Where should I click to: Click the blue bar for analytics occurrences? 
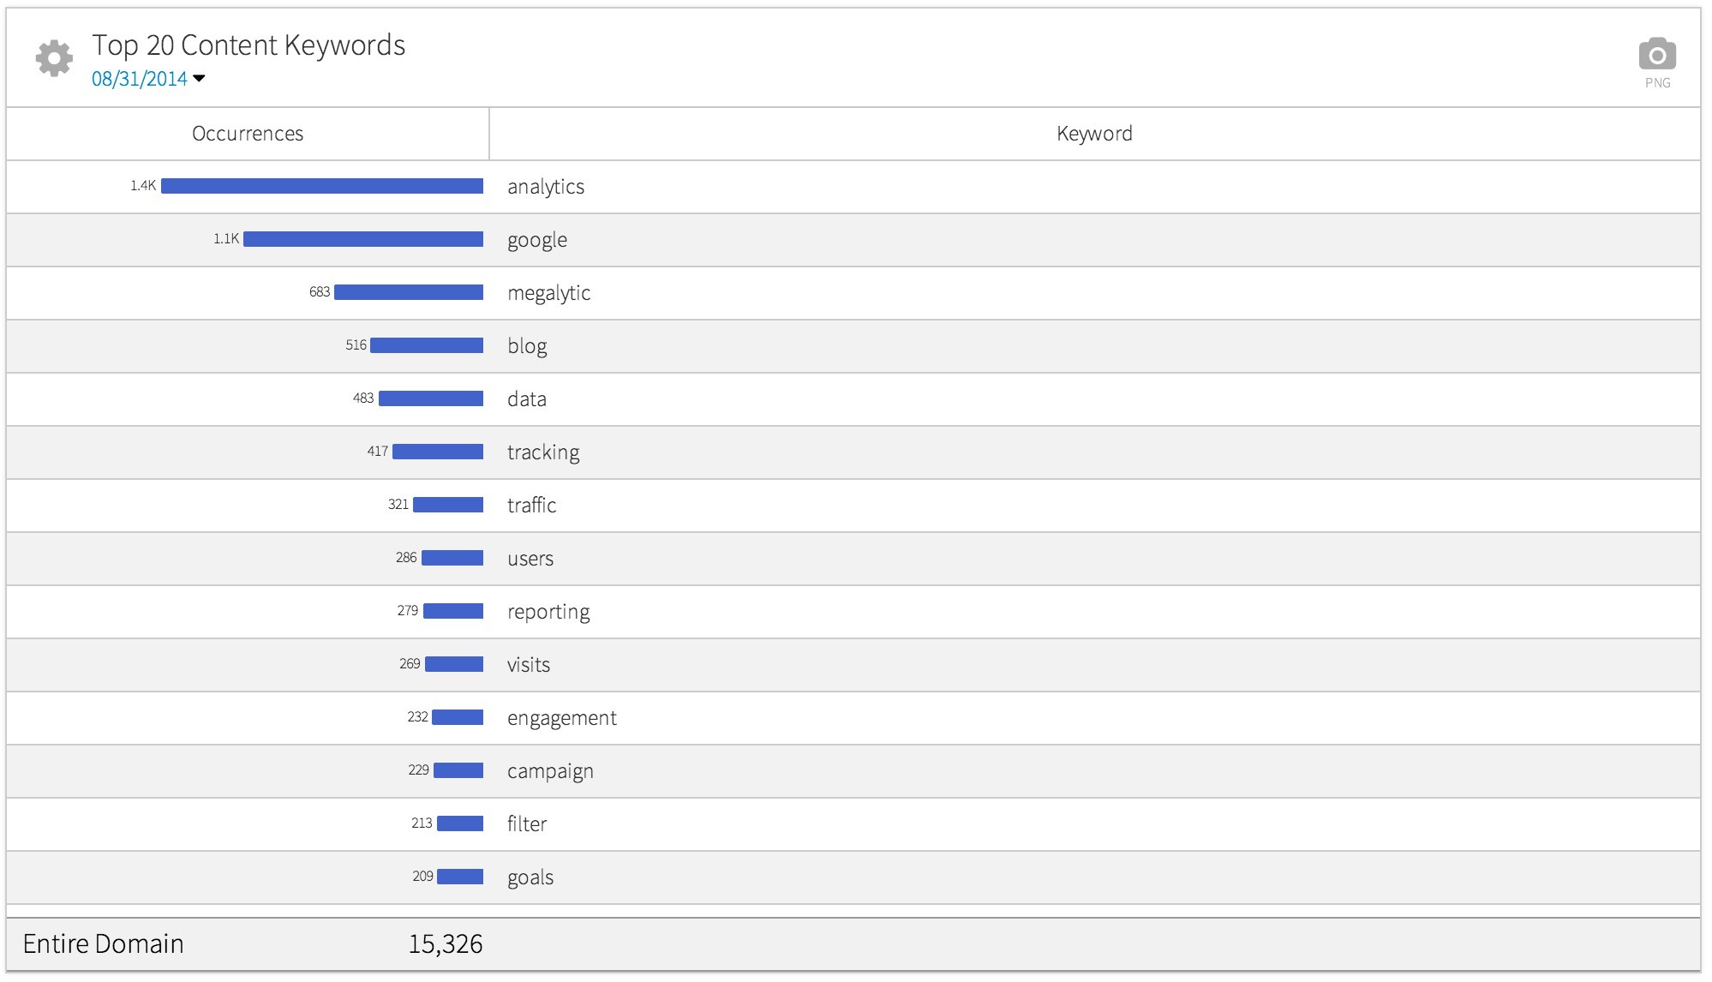coord(321,186)
